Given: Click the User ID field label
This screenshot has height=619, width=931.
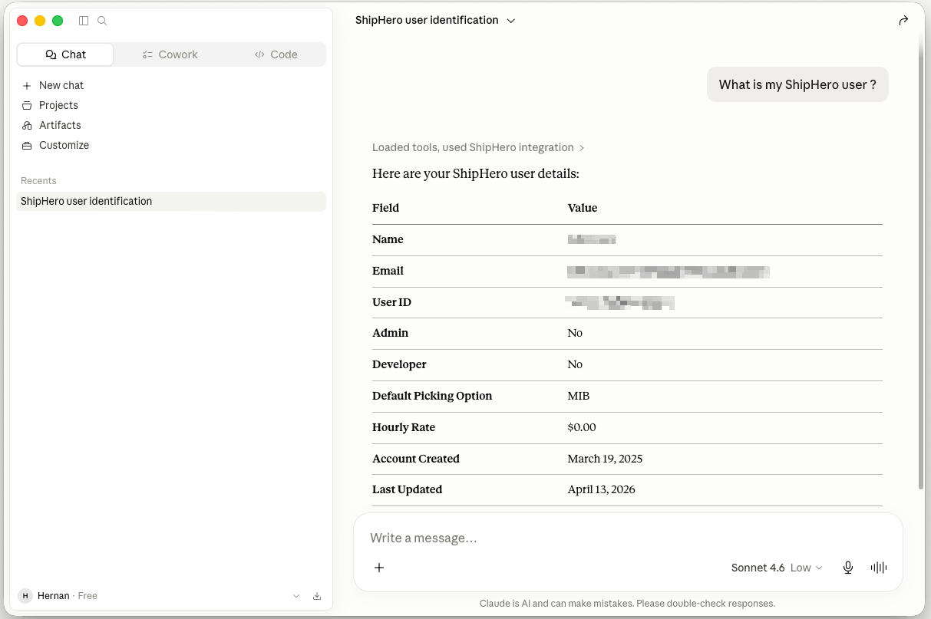Looking at the screenshot, I should [391, 302].
